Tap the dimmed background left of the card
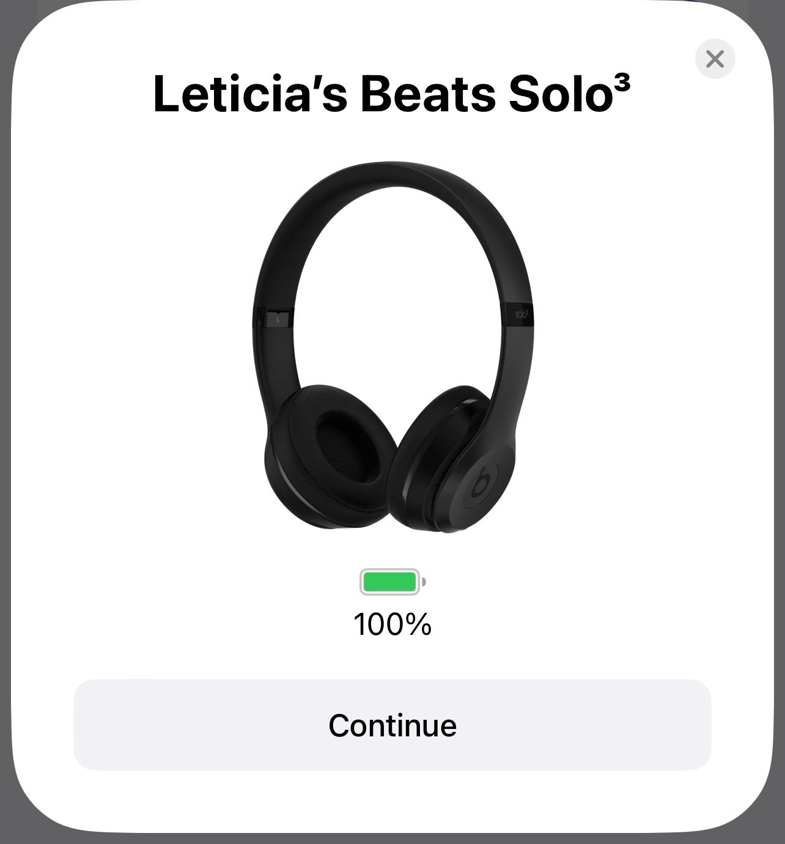This screenshot has width=785, height=844. coord(5,422)
